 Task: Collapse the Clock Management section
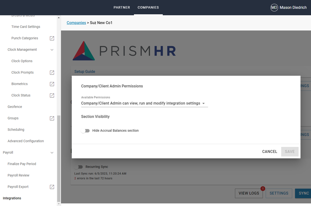[52, 49]
